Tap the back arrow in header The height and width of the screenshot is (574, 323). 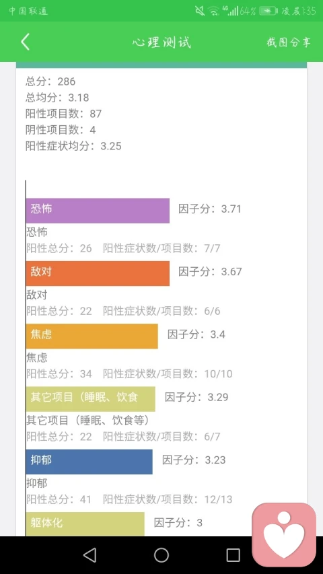point(26,42)
